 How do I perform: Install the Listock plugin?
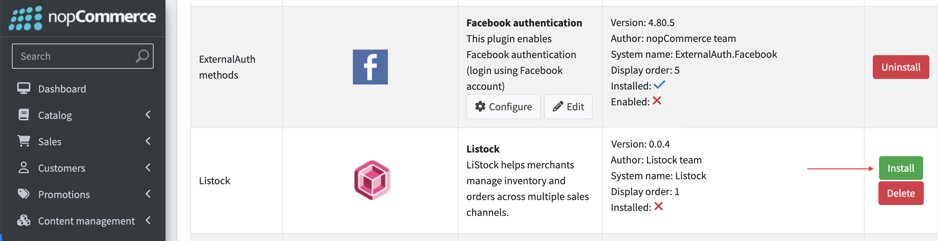(901, 168)
